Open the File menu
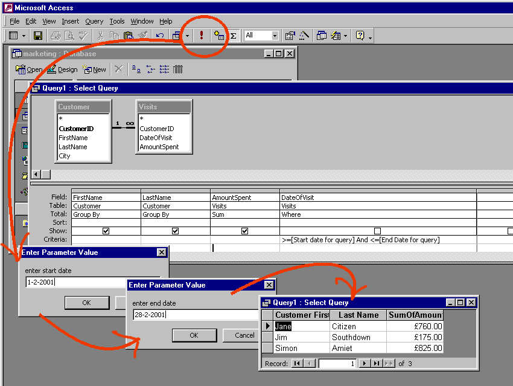Viewport: 513px width, 386px height. [14, 21]
